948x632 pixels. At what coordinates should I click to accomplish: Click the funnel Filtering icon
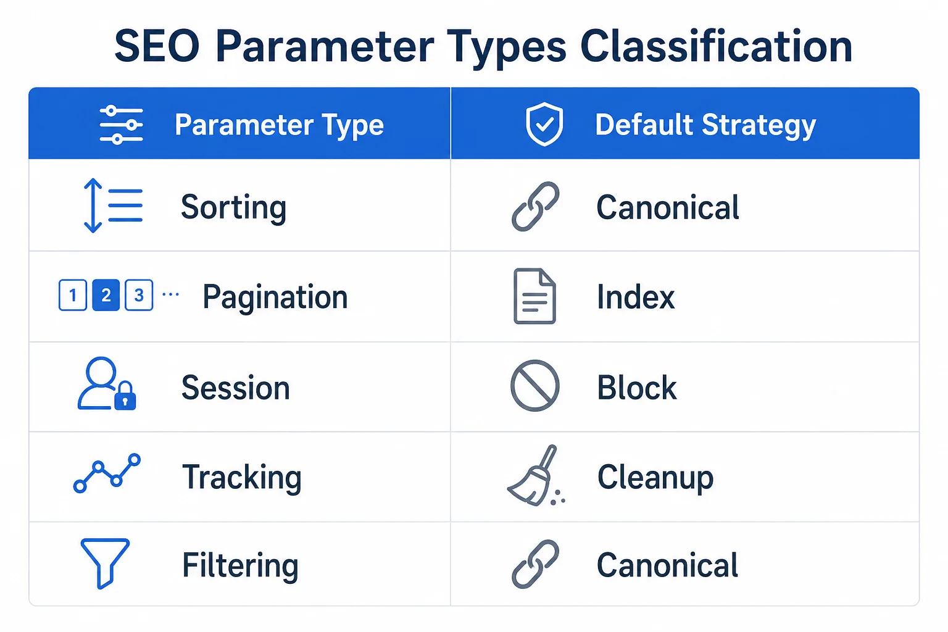point(106,563)
